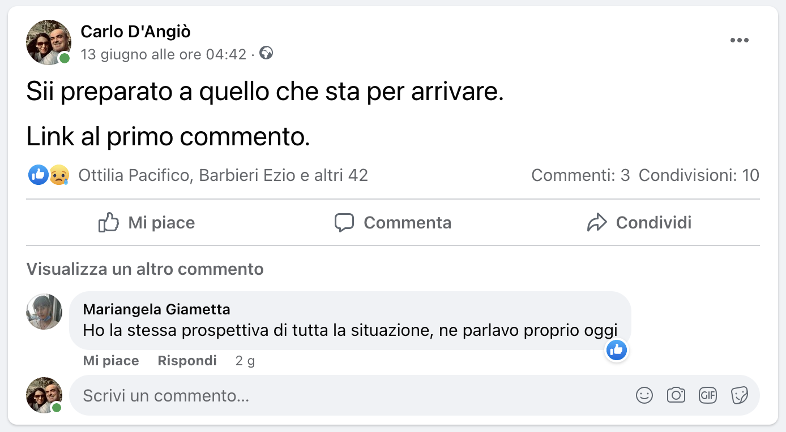The width and height of the screenshot is (786, 432).
Task: Click the like badge on Mariangela's comment
Action: point(616,351)
